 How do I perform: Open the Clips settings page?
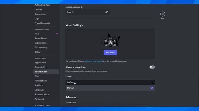click(x=37, y=18)
